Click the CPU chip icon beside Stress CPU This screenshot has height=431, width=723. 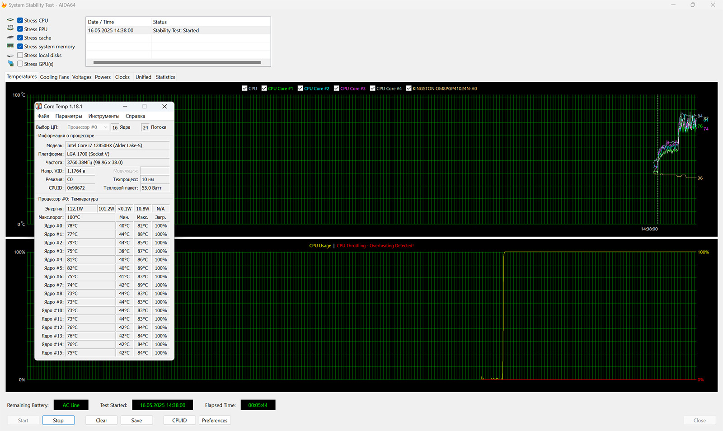[x=10, y=20]
